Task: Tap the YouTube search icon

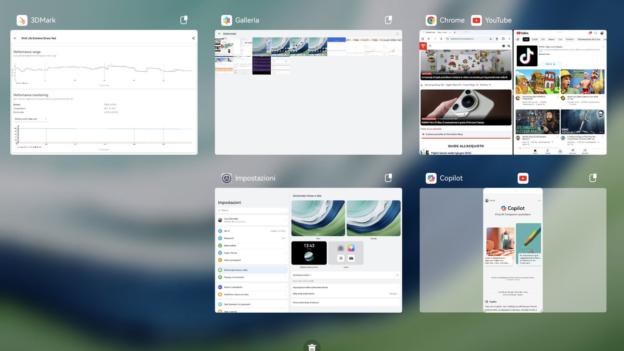Action: pyautogui.click(x=596, y=33)
